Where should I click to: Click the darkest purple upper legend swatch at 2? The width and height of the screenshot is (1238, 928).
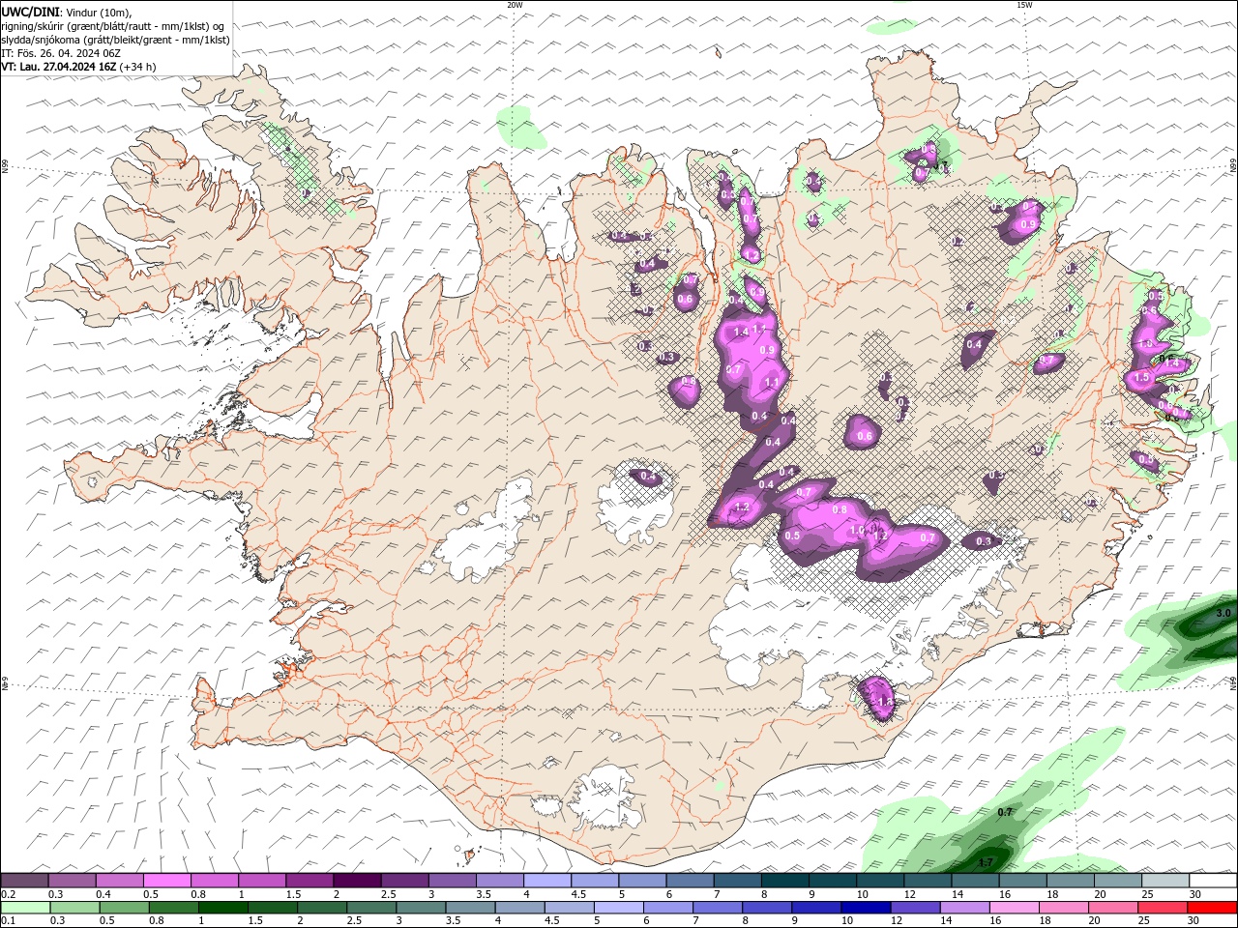[357, 881]
